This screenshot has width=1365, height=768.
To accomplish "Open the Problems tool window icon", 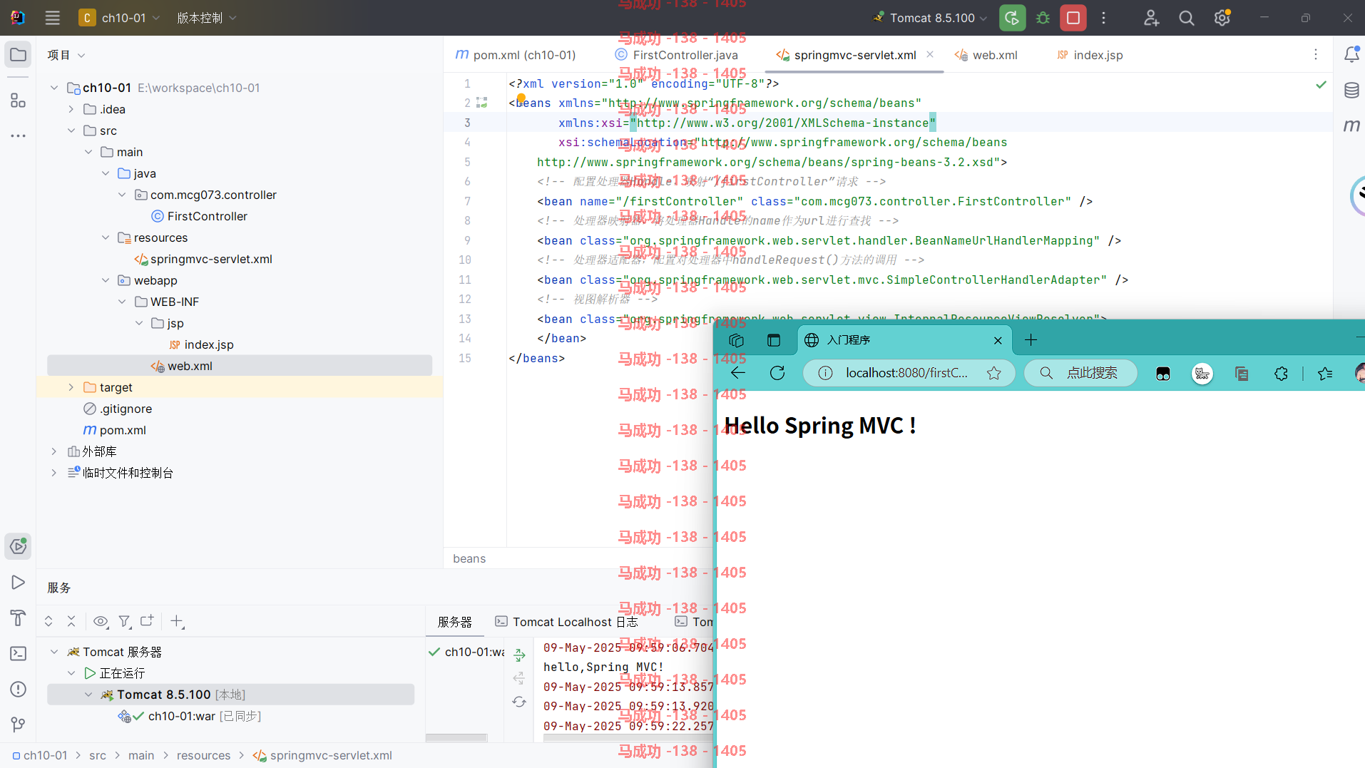I will point(19,690).
